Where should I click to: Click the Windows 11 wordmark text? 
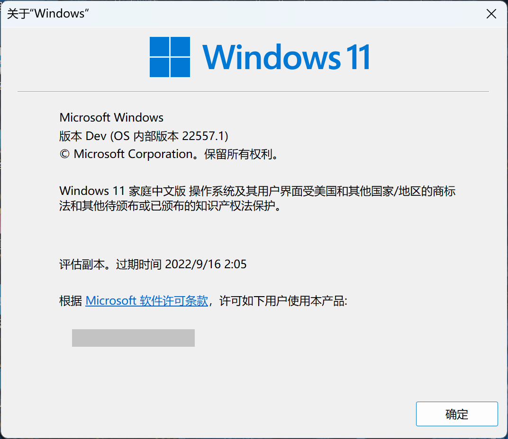point(286,57)
